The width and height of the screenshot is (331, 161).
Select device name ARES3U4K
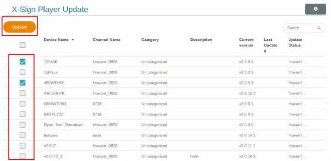point(54,94)
